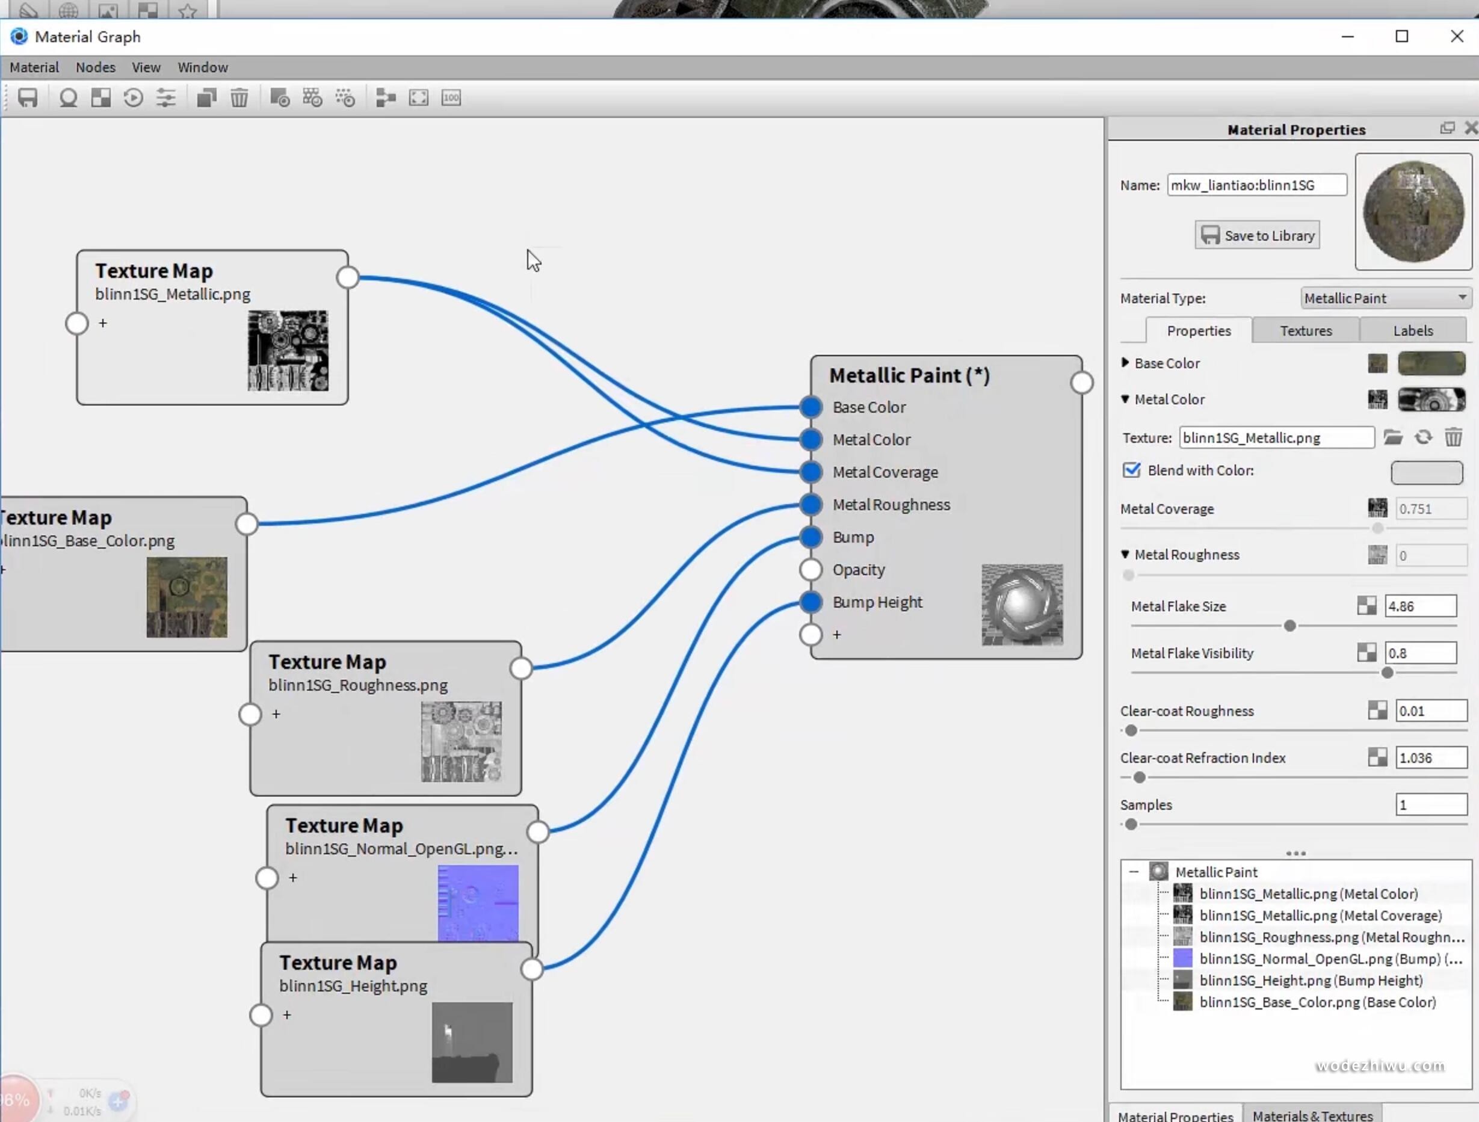Viewport: 1479px width, 1122px height.
Task: Open the Nodes menu
Action: point(95,67)
